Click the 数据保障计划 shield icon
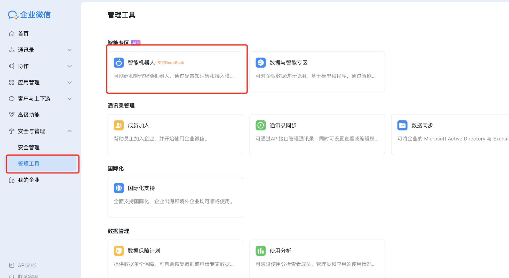The image size is (509, 278). click(x=119, y=251)
